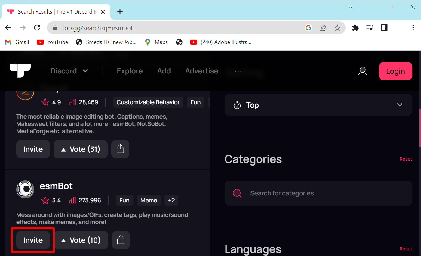Click the Meme tag on esmBot
The image size is (421, 256).
149,200
